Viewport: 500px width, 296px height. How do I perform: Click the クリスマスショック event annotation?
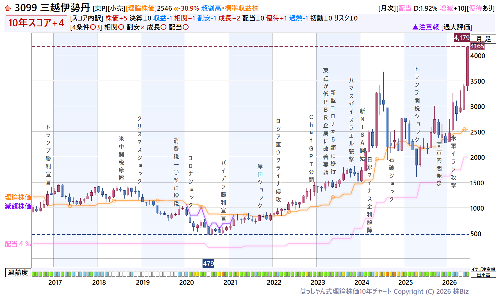pyautogui.click(x=140, y=150)
